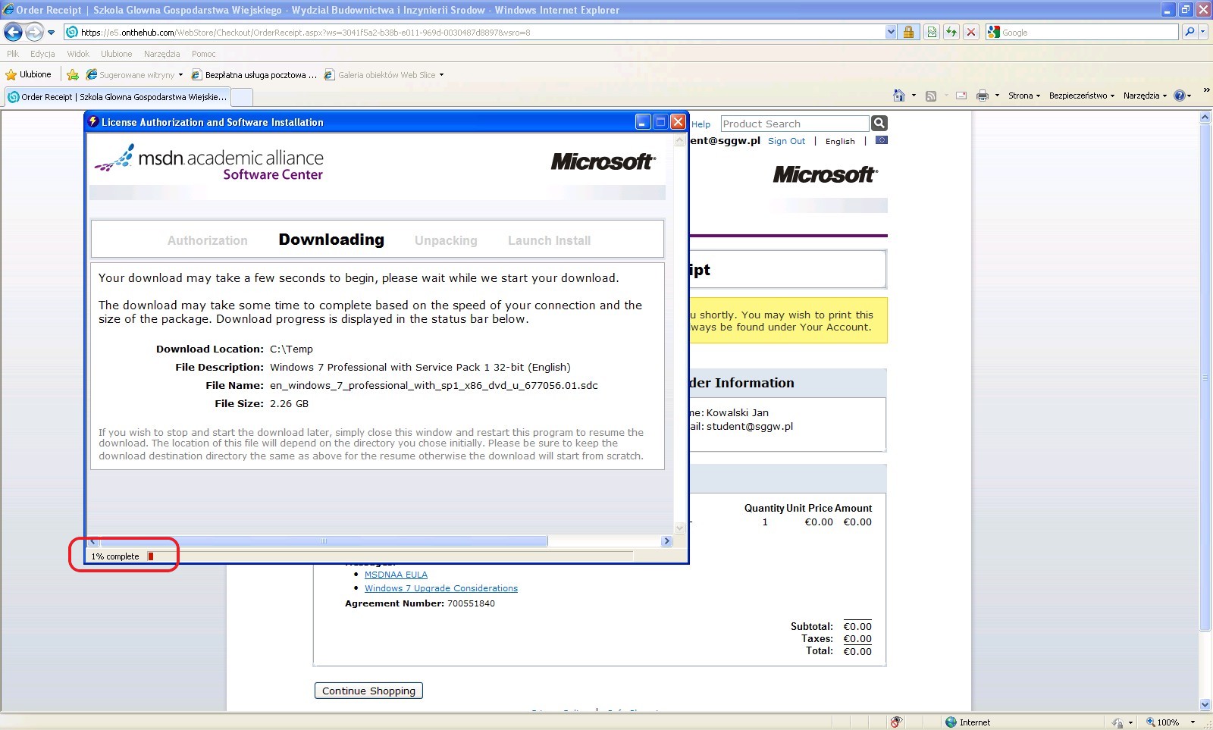
Task: Open the protected mode status bar icon
Action: tap(1119, 722)
